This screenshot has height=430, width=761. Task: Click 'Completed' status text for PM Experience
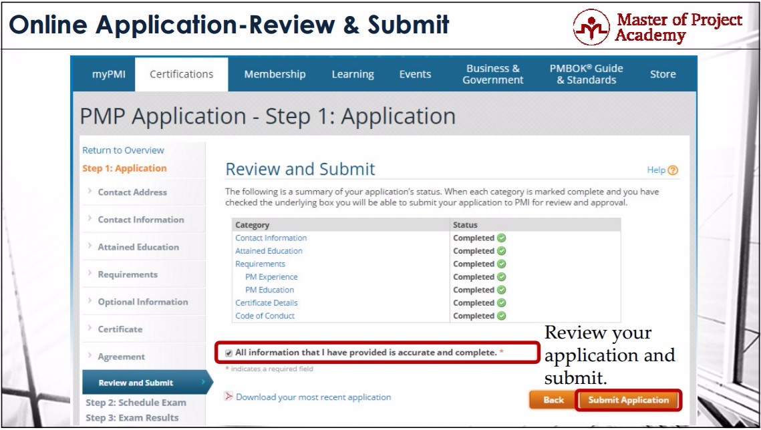(x=474, y=277)
